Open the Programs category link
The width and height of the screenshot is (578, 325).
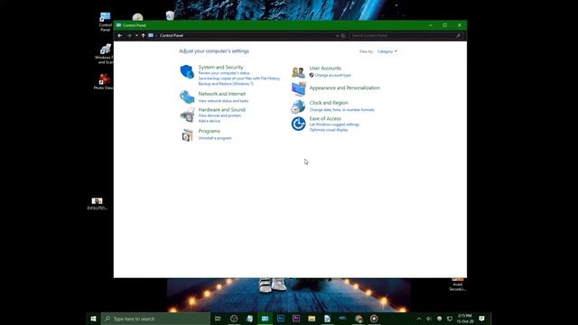pos(209,131)
